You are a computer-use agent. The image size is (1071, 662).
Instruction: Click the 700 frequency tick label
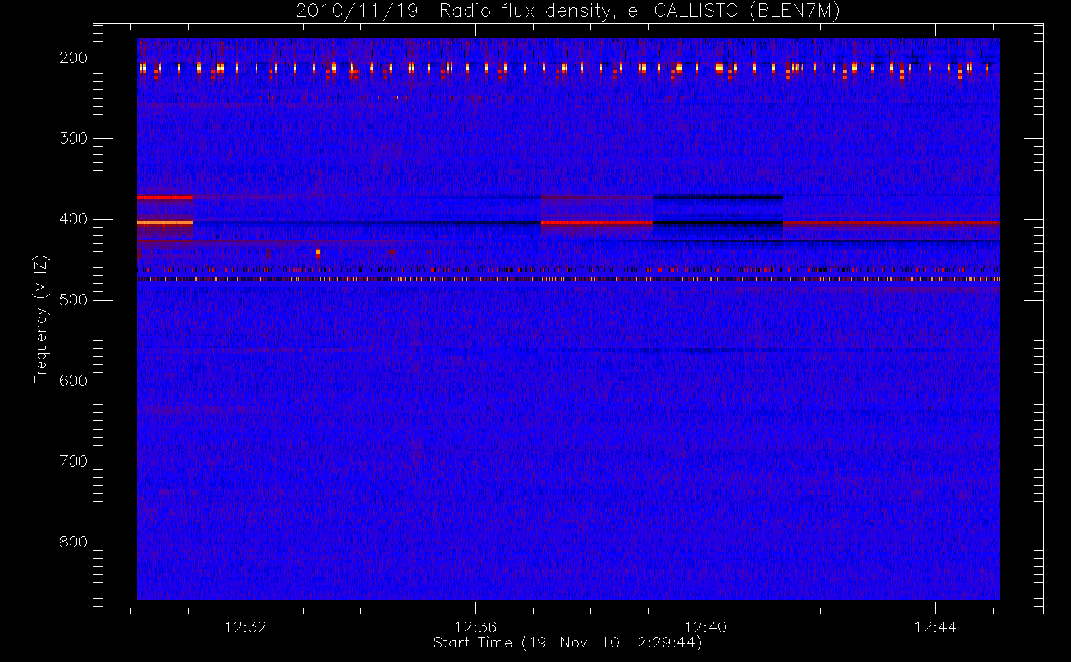coord(73,461)
